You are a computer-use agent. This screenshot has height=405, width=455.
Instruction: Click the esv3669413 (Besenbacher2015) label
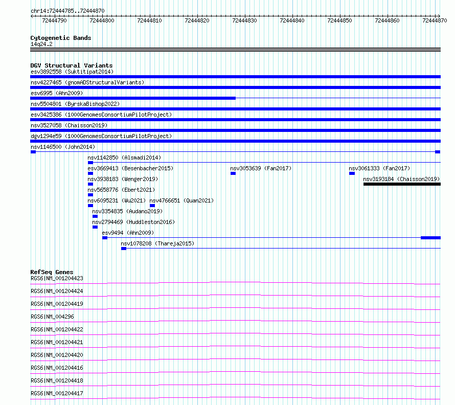(x=130, y=168)
